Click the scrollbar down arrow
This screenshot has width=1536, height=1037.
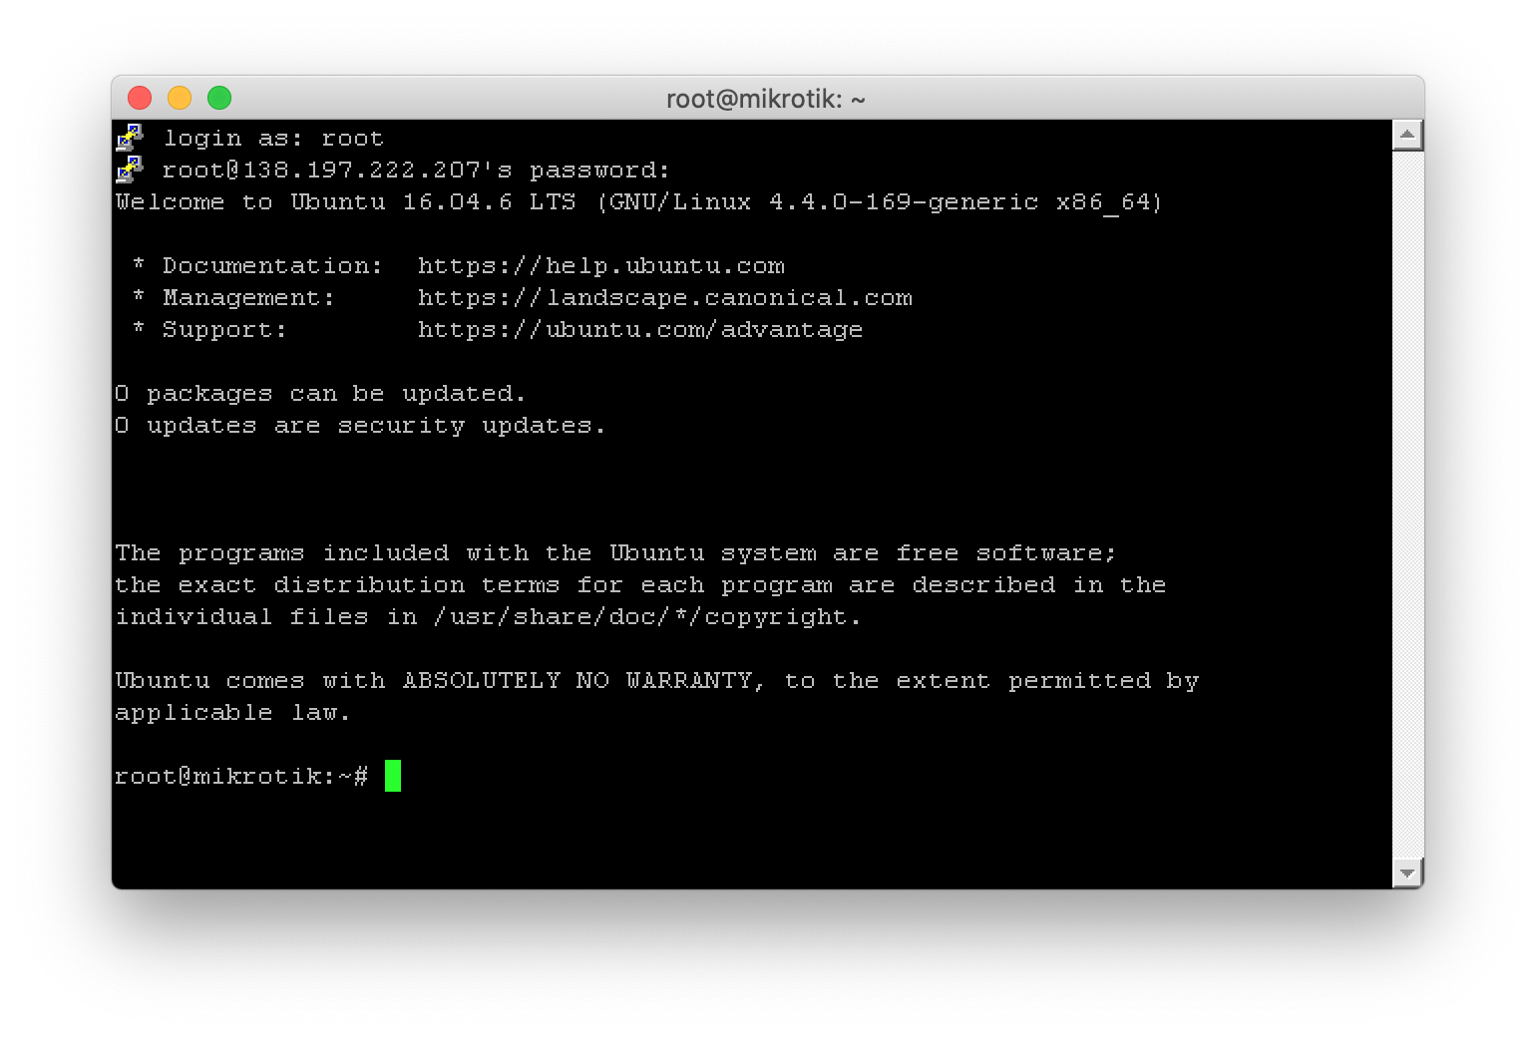tap(1407, 873)
